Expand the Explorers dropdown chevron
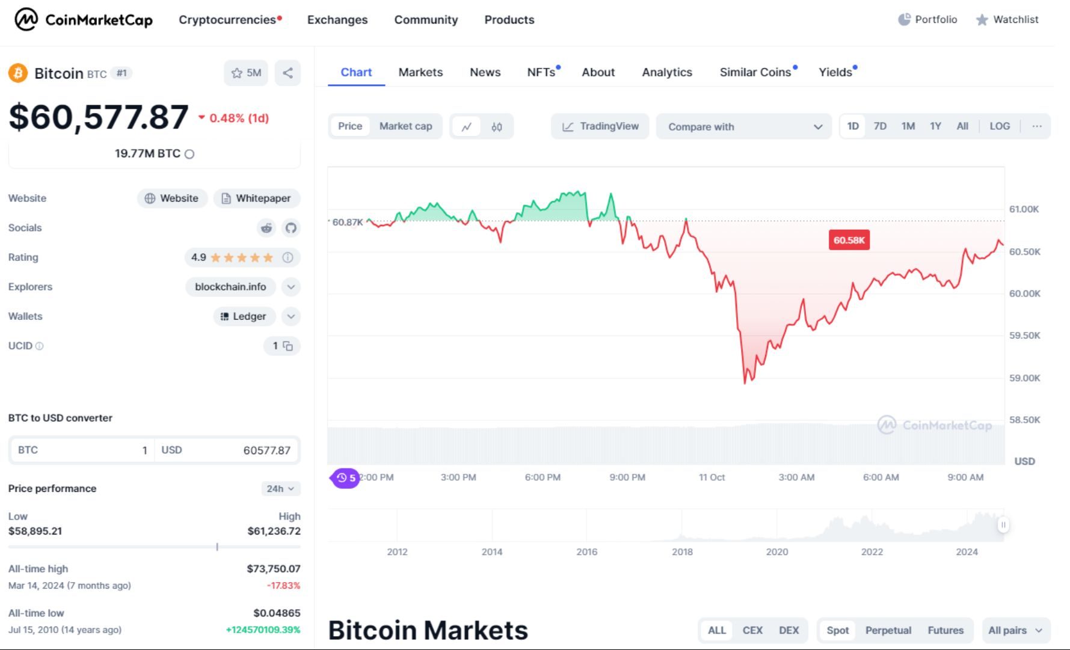Image resolution: width=1070 pixels, height=650 pixels. [291, 287]
